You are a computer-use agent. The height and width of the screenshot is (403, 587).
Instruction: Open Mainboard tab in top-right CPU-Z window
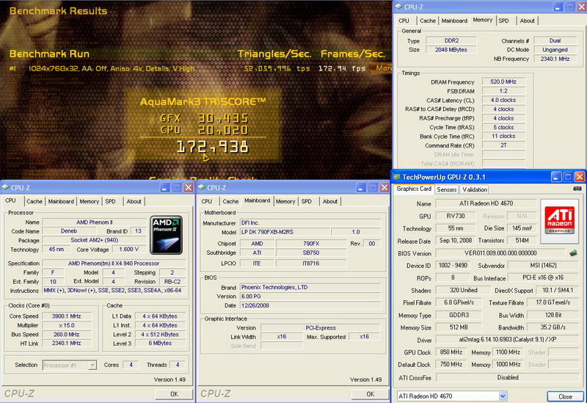click(x=454, y=21)
